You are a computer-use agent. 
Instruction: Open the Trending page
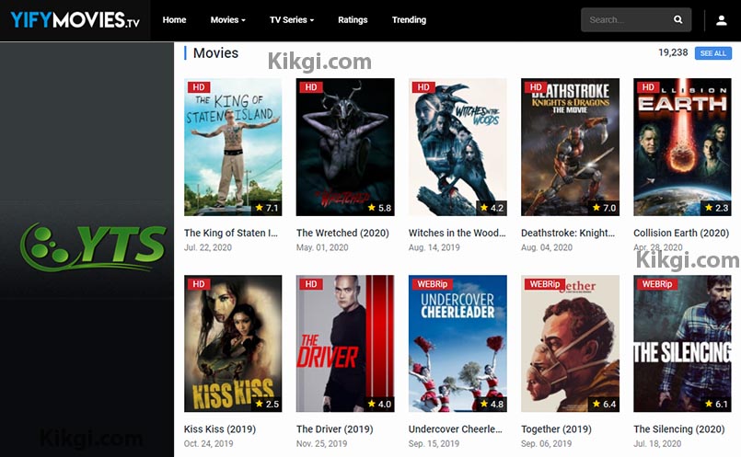pyautogui.click(x=409, y=20)
